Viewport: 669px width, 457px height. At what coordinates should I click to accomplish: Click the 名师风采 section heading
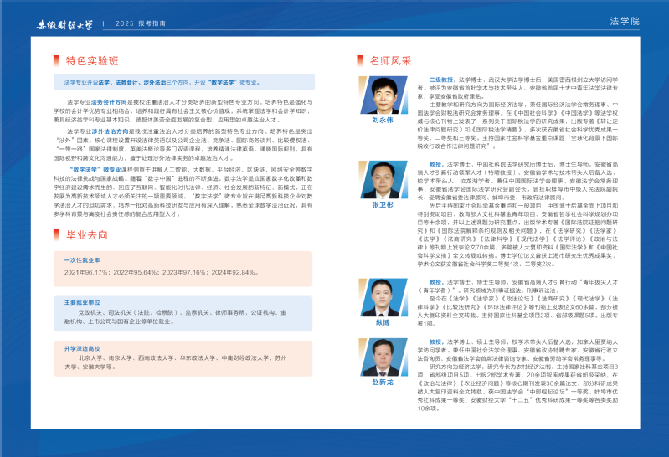[x=390, y=60]
